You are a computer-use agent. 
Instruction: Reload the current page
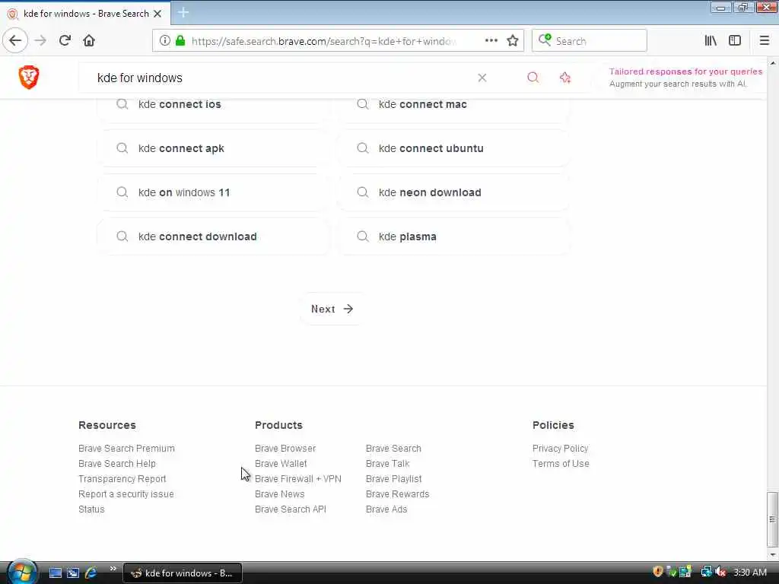[65, 41]
